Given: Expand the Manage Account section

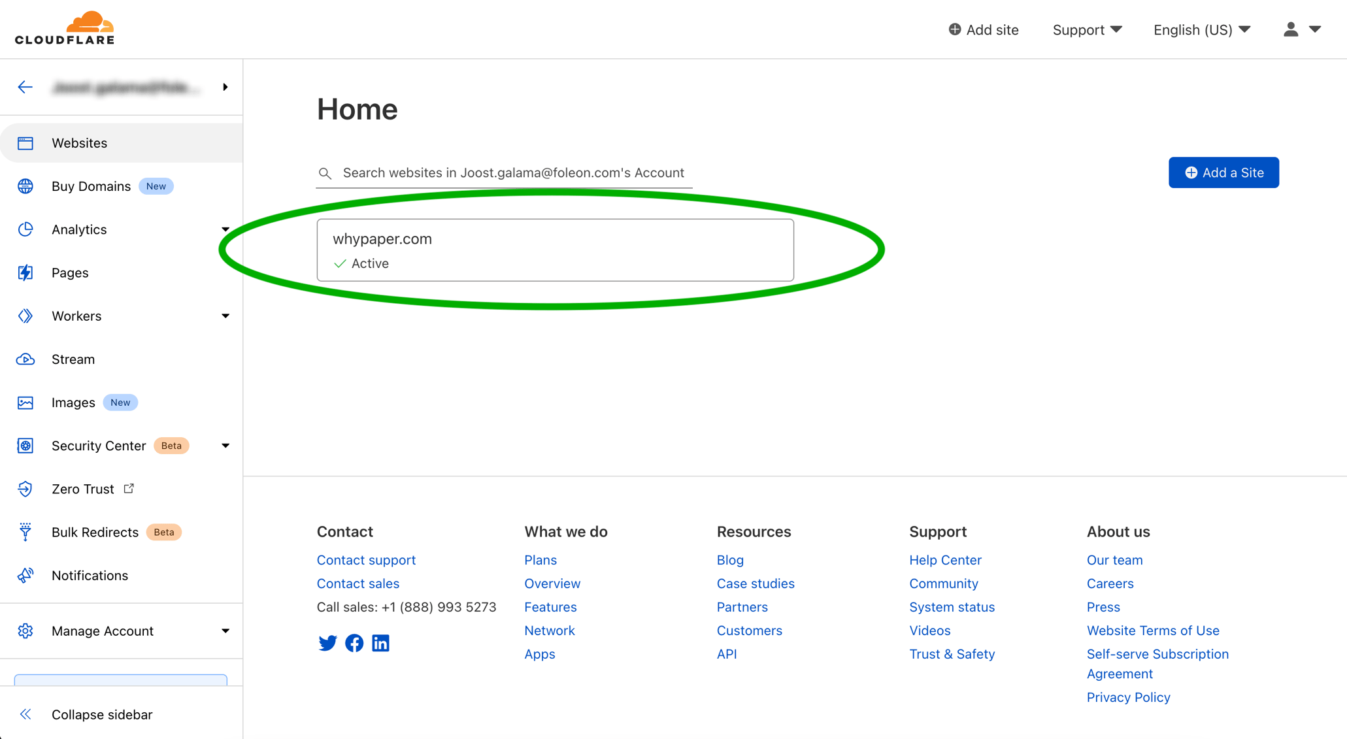Looking at the screenshot, I should pyautogui.click(x=225, y=631).
